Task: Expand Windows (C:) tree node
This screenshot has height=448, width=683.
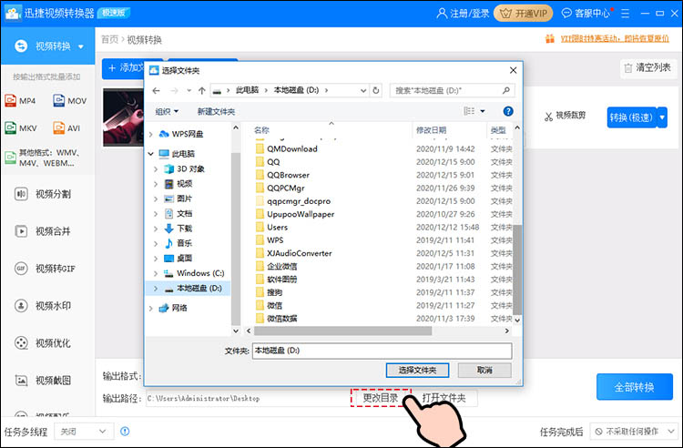Action: pyautogui.click(x=156, y=273)
